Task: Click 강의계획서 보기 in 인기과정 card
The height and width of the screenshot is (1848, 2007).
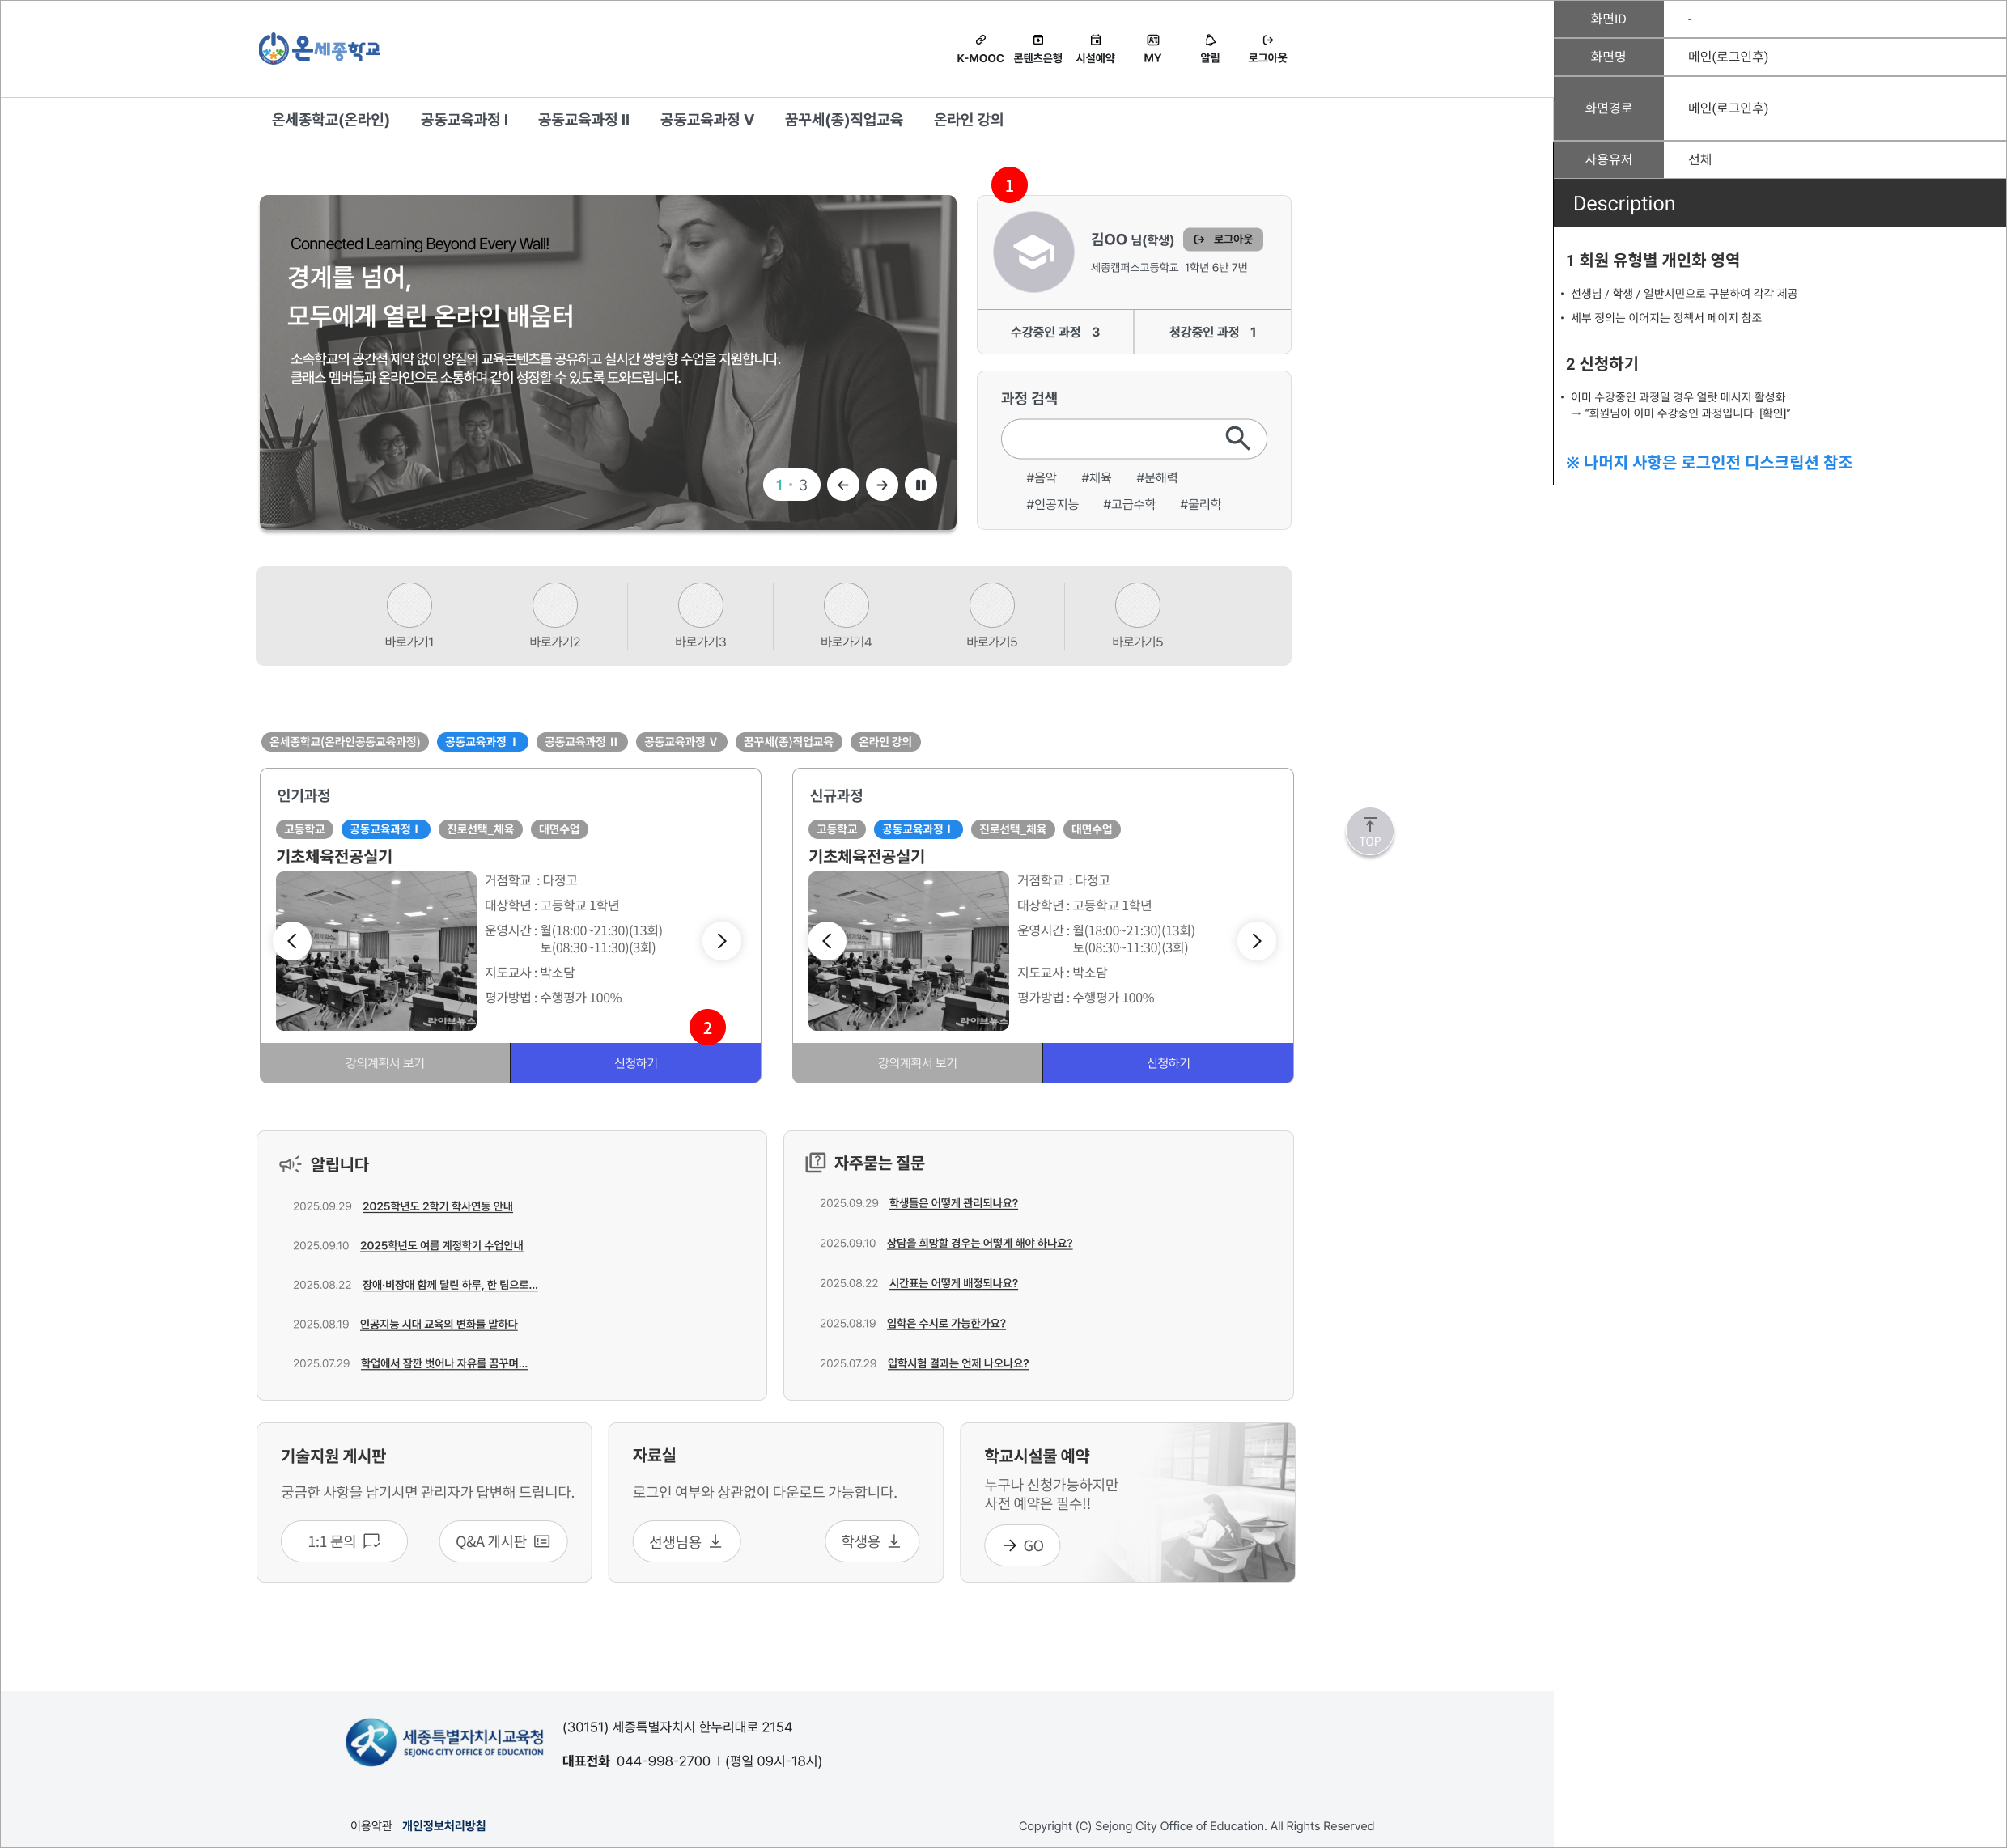Action: tap(385, 1063)
